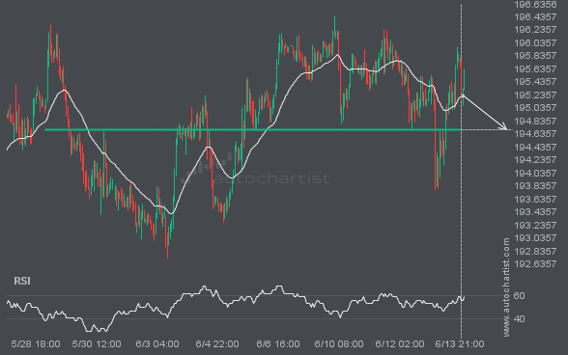Click the 5/28 18:00 time label

pyautogui.click(x=36, y=344)
